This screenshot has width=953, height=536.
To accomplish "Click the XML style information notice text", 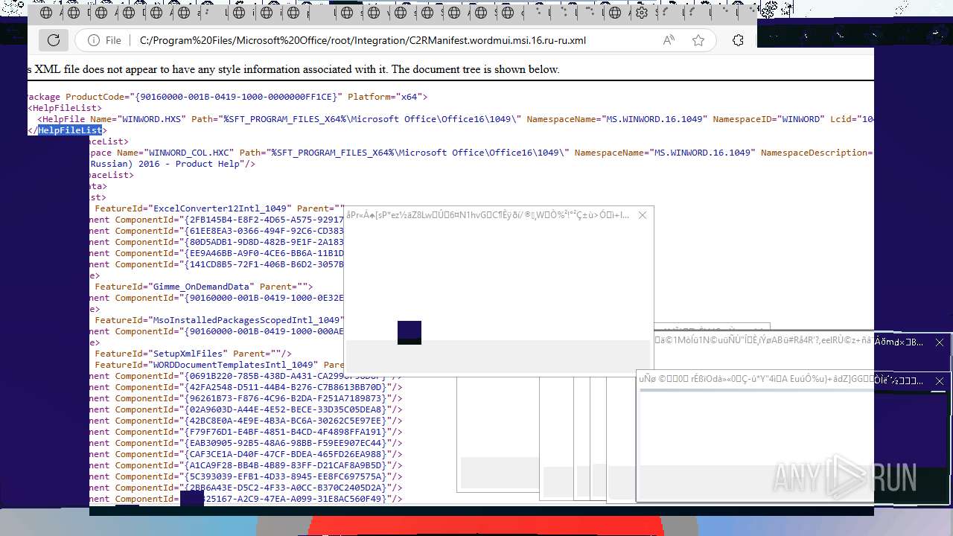I will [293, 69].
